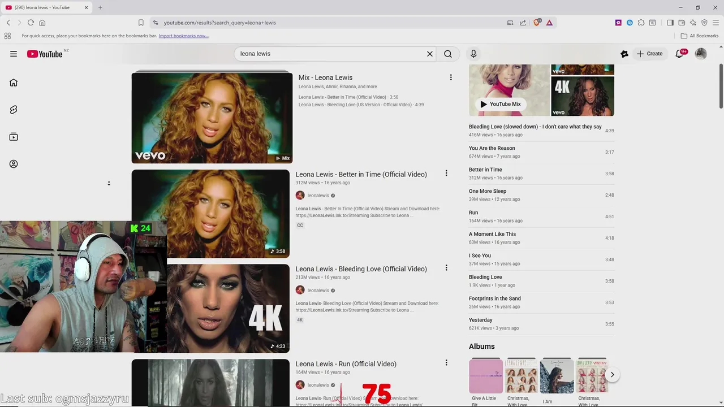The image size is (724, 407).
Task: Open leonalewis channel under Bleeding Love
Action: (x=318, y=291)
